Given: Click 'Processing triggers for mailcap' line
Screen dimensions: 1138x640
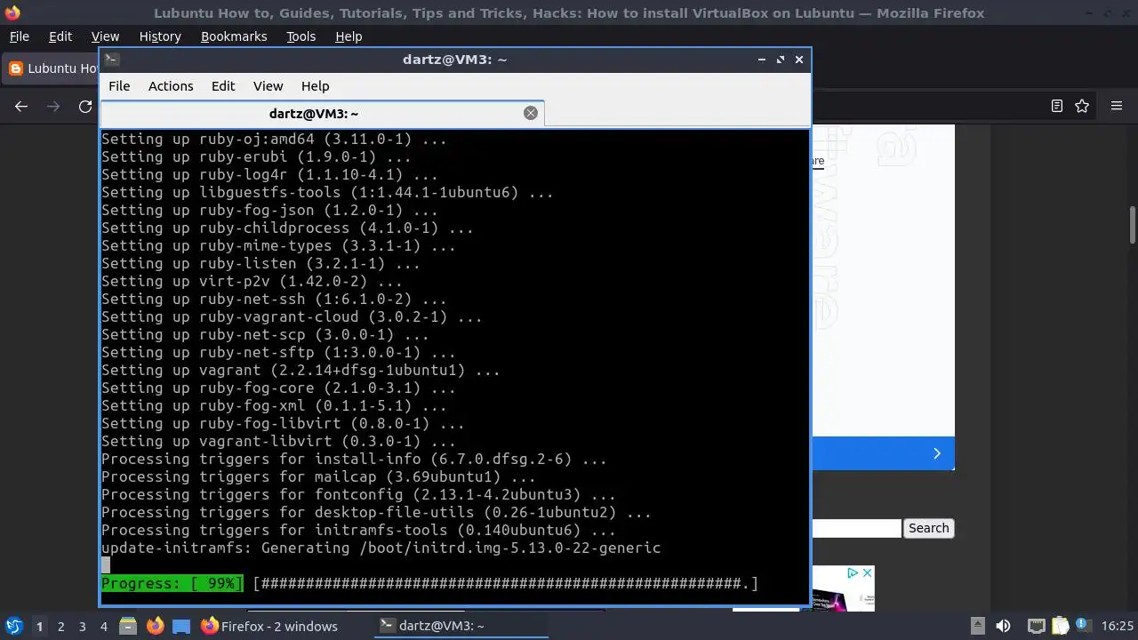Looking at the screenshot, I should tap(318, 476).
